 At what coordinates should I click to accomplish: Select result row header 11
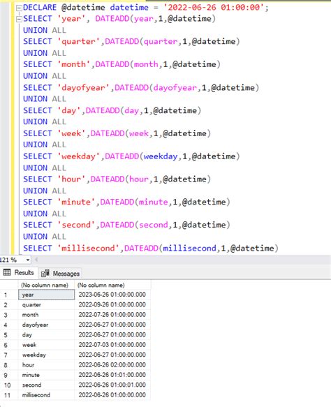[9, 395]
